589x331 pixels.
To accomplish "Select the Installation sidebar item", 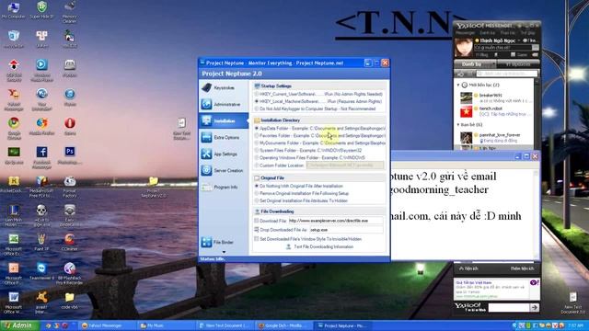I will coord(224,120).
